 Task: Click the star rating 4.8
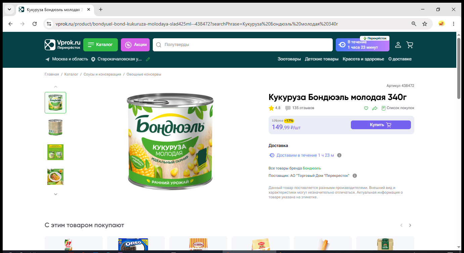tap(275, 108)
